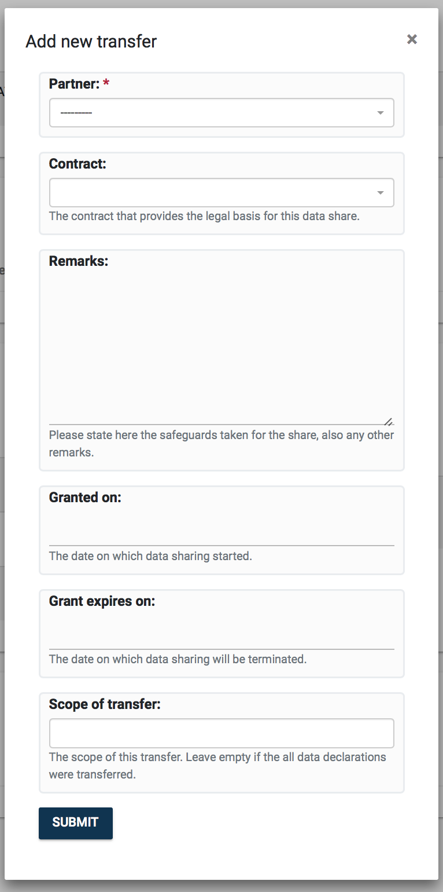Close the Add new transfer dialog
Viewport: 443px width, 892px height.
pyautogui.click(x=412, y=39)
